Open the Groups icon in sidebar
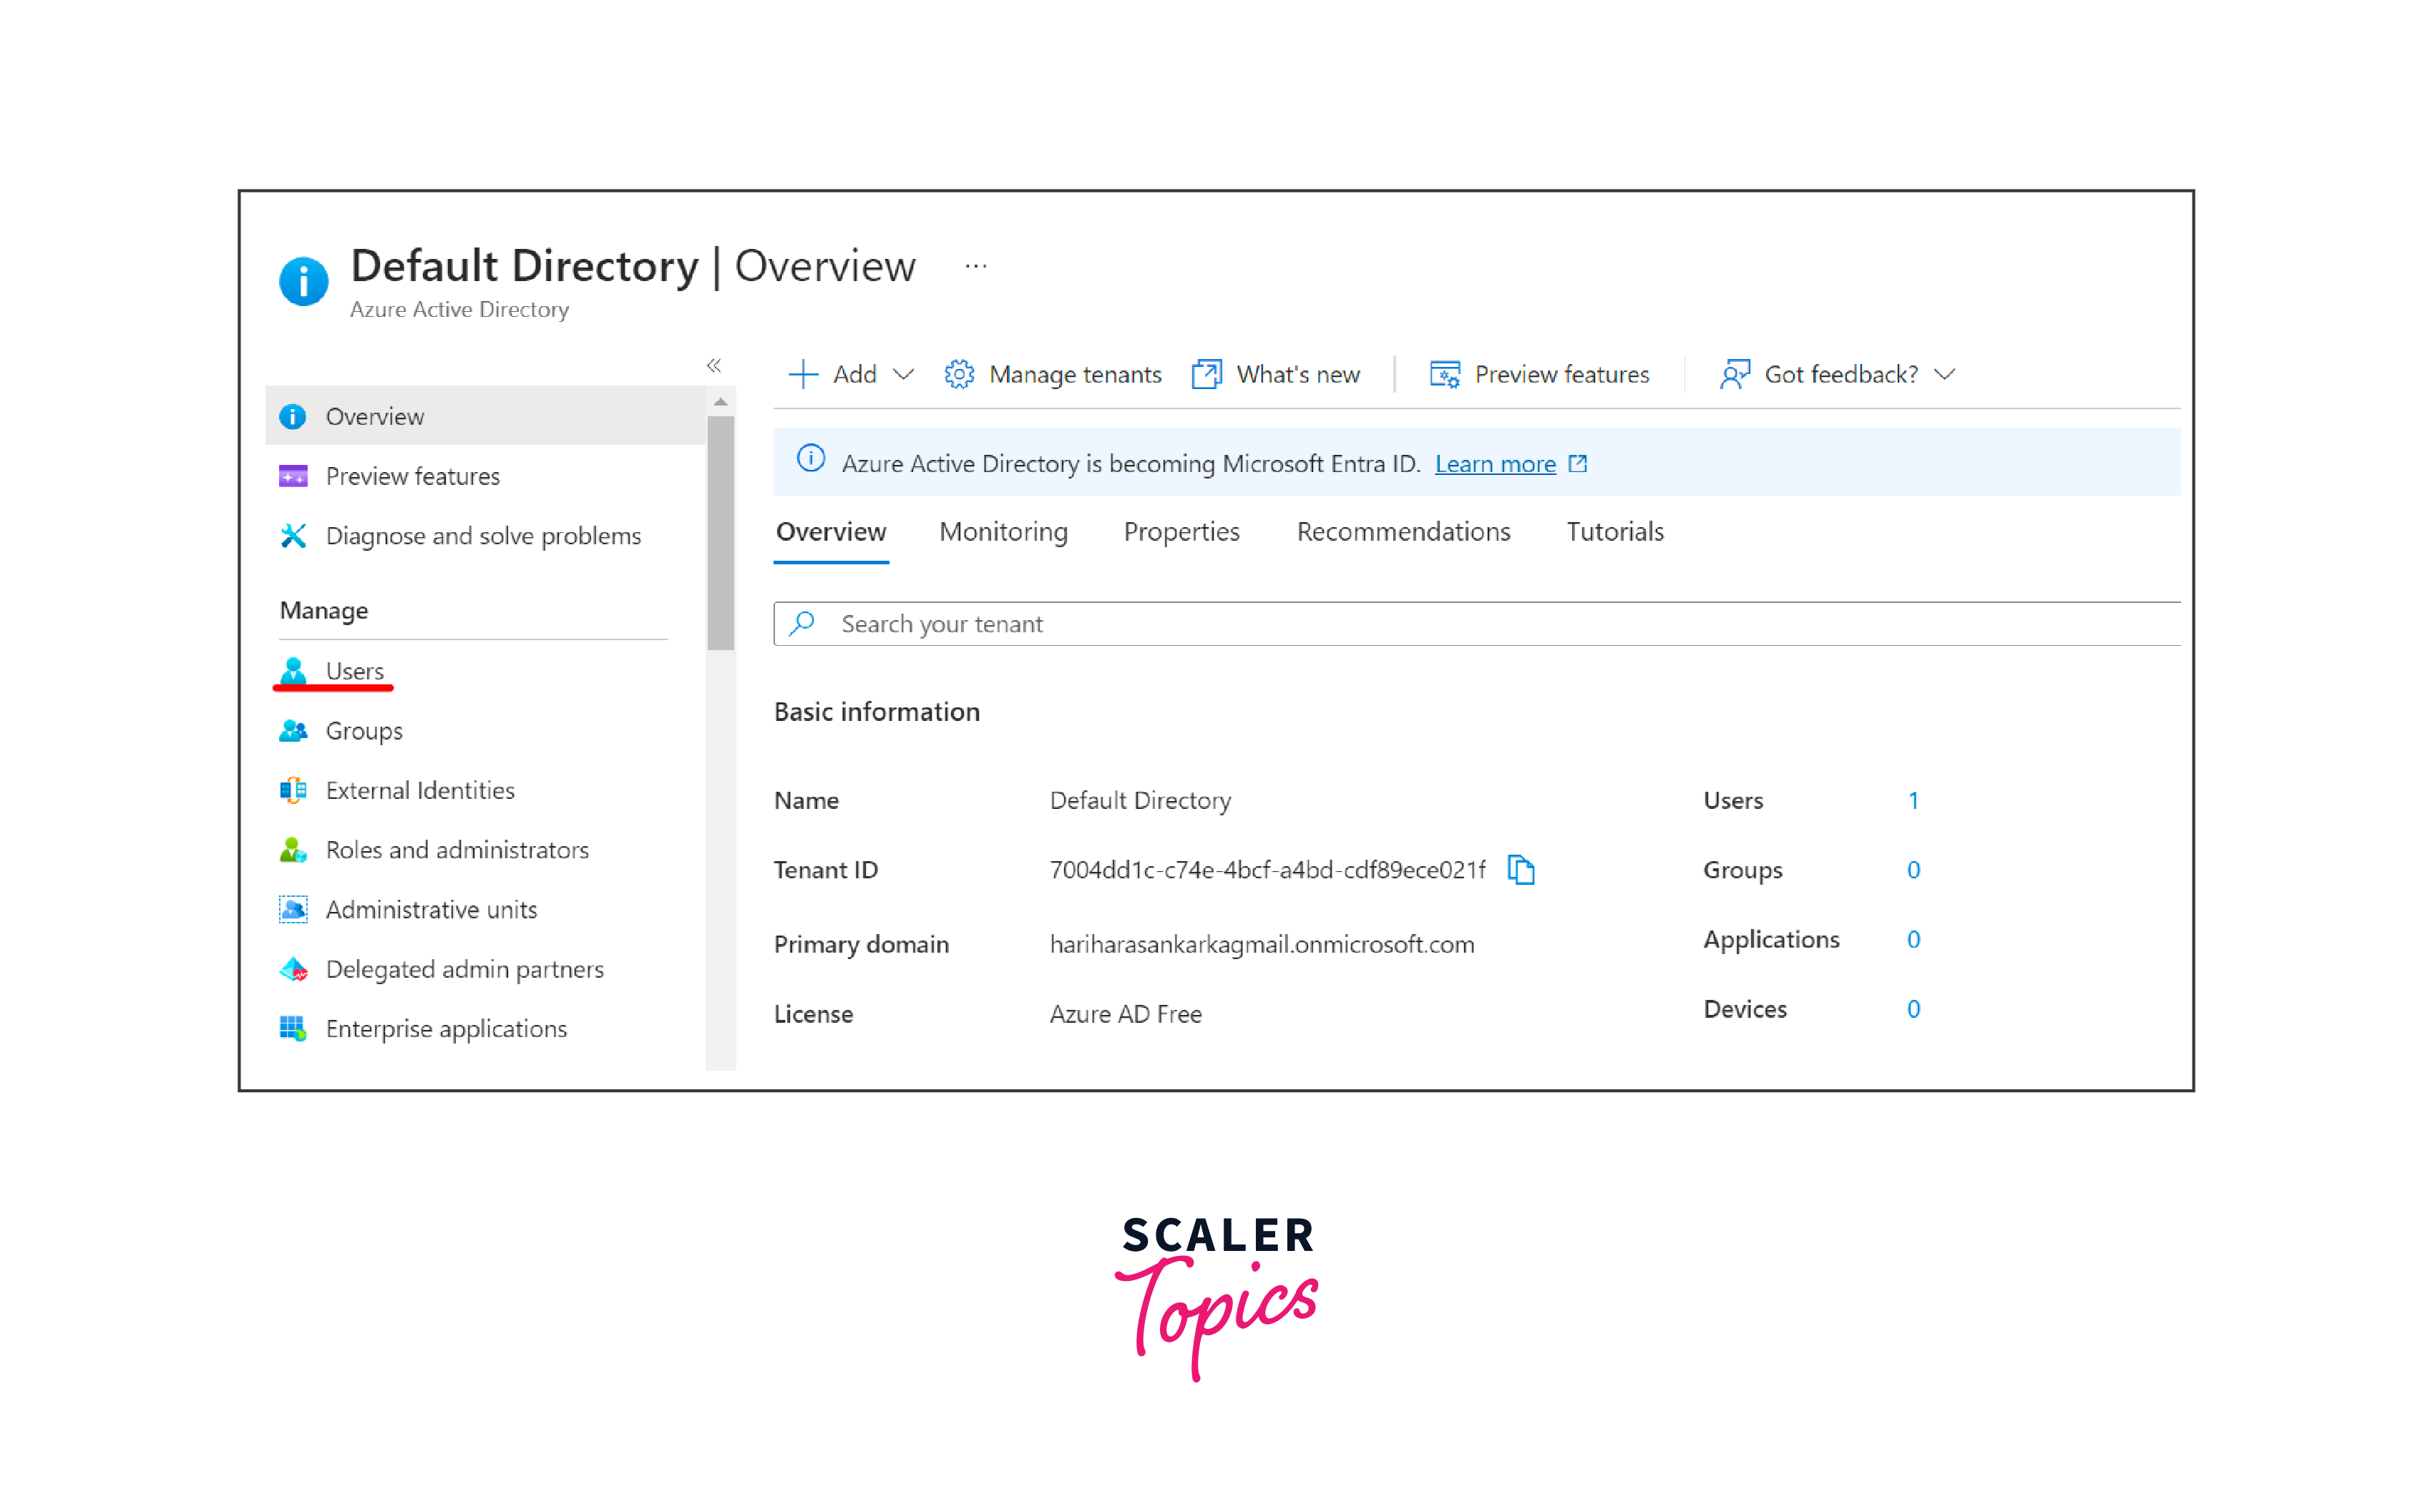Image resolution: width=2433 pixels, height=1512 pixels. tap(293, 731)
